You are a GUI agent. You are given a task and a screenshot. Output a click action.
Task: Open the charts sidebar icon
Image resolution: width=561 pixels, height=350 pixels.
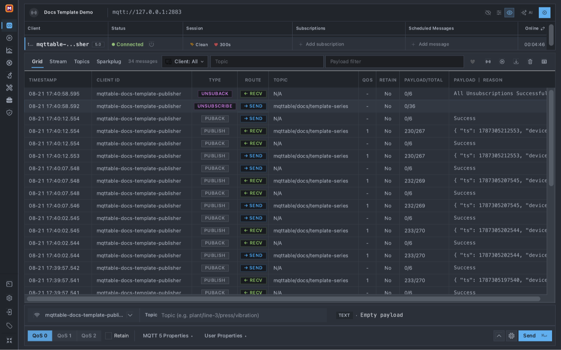pos(9,51)
